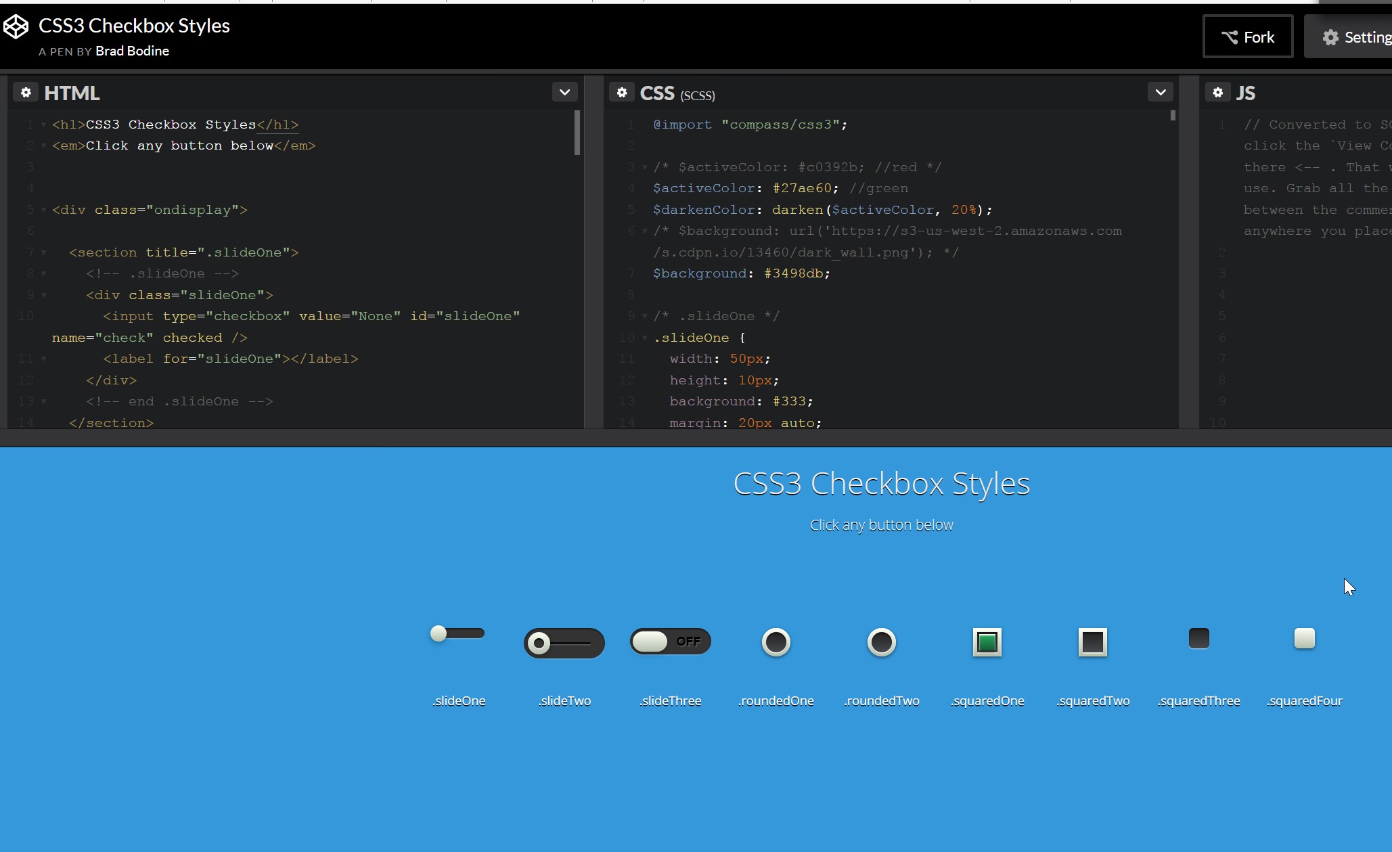
Task: Expand the HTML panel dropdown chevron
Action: pos(564,92)
